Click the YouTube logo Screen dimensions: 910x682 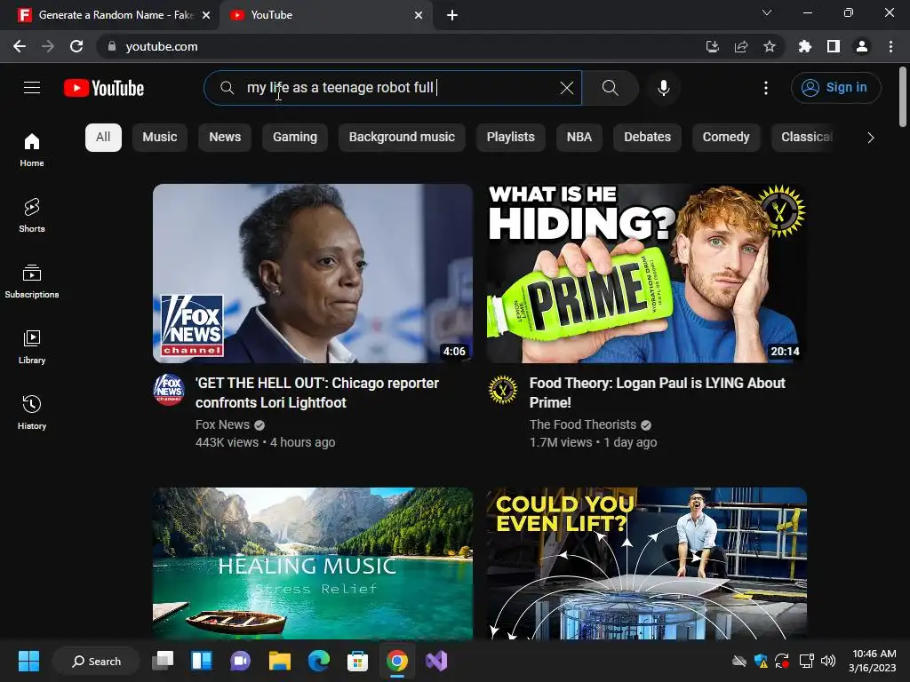tap(104, 88)
